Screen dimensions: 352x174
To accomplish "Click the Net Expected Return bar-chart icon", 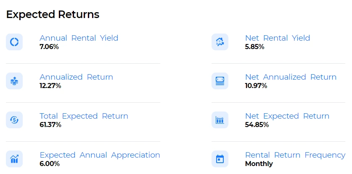I will [220, 120].
